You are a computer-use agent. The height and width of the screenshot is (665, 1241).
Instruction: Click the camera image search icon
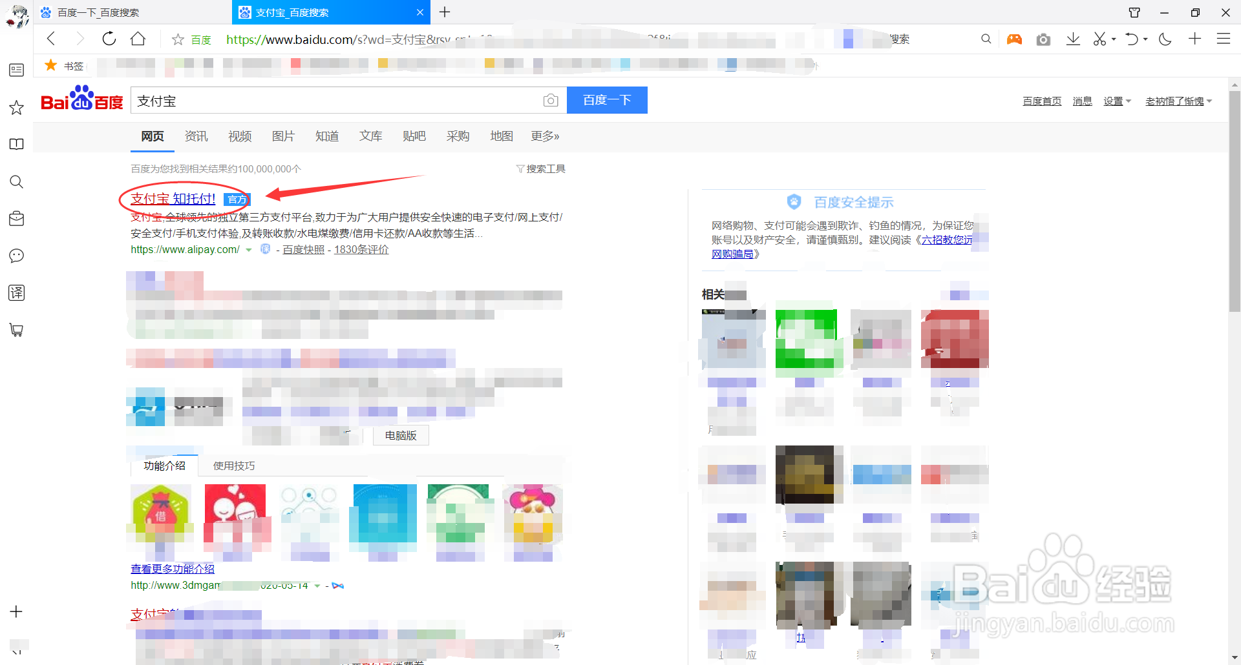pyautogui.click(x=551, y=100)
